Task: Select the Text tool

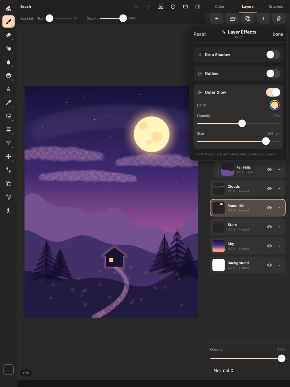Action: click(8, 89)
